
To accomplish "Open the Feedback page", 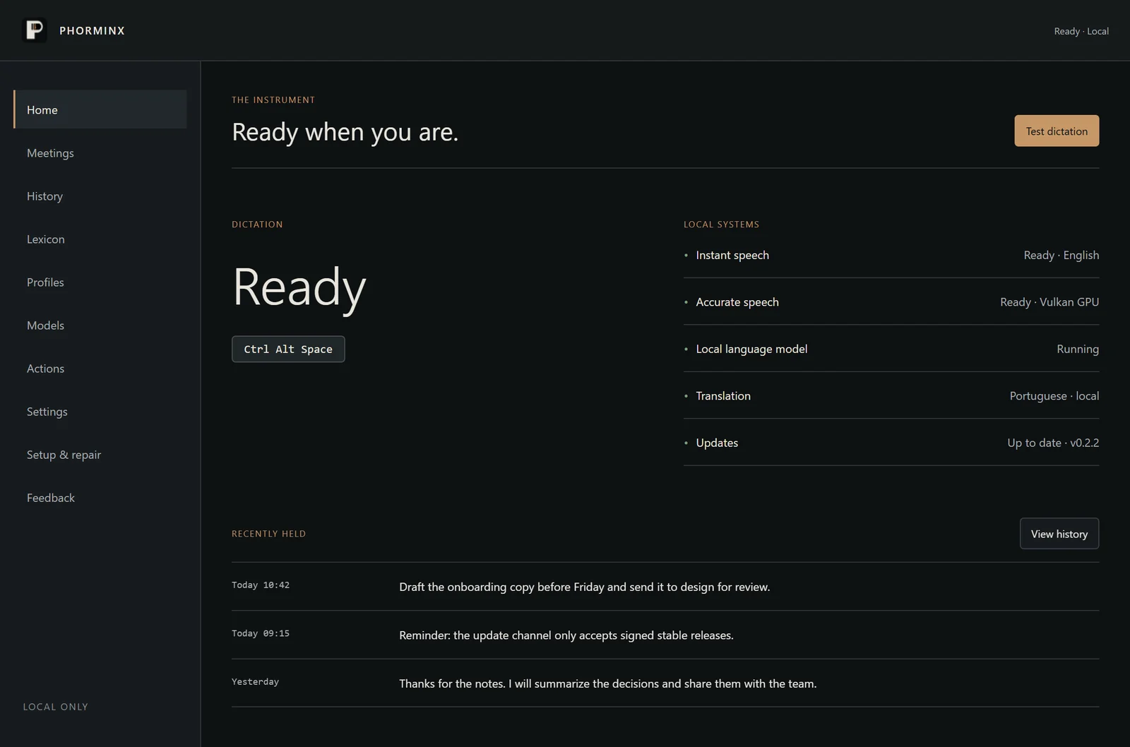I will (100, 497).
